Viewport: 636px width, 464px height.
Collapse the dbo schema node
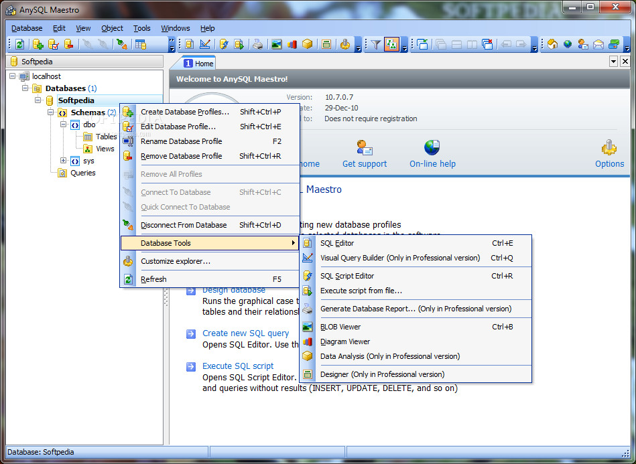[63, 125]
